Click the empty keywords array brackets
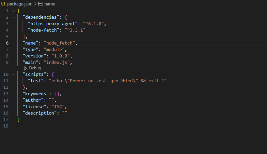This screenshot has height=154, width=267. click(57, 94)
